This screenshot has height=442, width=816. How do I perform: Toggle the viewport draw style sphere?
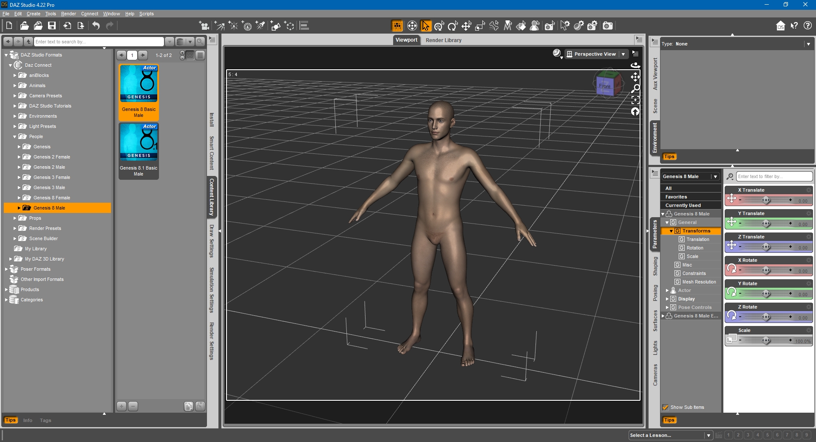[x=557, y=54]
